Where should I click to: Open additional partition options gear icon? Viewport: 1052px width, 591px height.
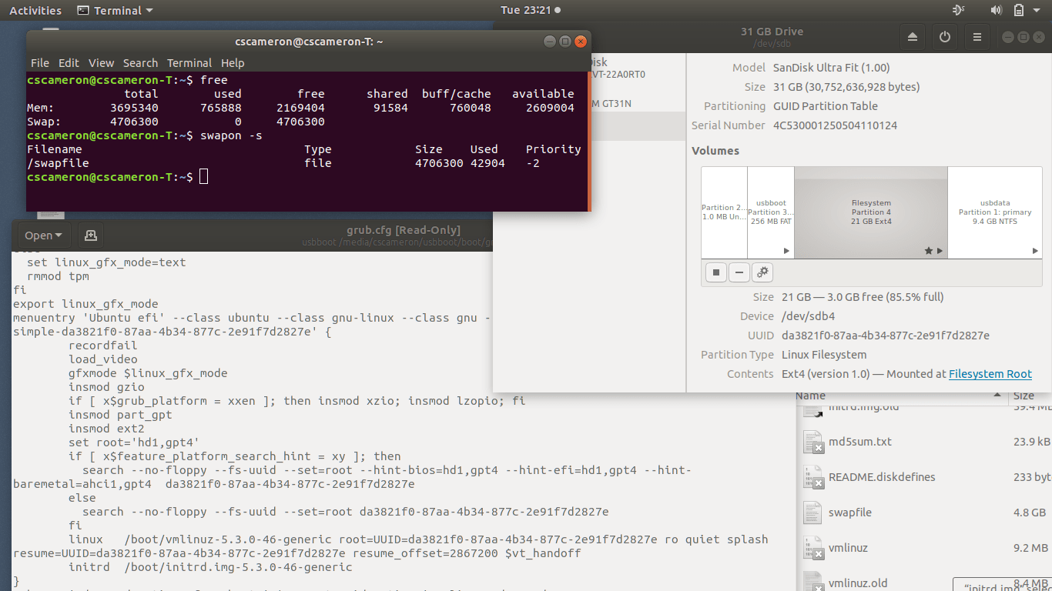click(x=762, y=272)
